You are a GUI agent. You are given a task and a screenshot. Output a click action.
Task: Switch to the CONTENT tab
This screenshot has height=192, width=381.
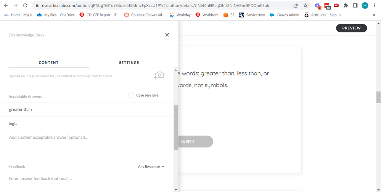tap(48, 62)
